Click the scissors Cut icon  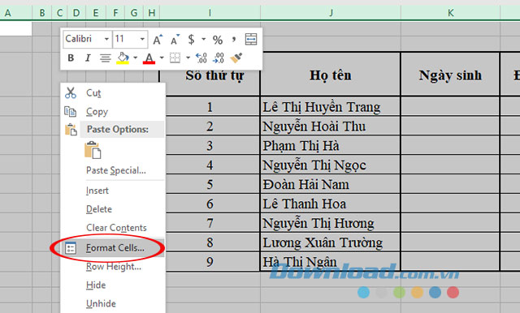click(71, 93)
